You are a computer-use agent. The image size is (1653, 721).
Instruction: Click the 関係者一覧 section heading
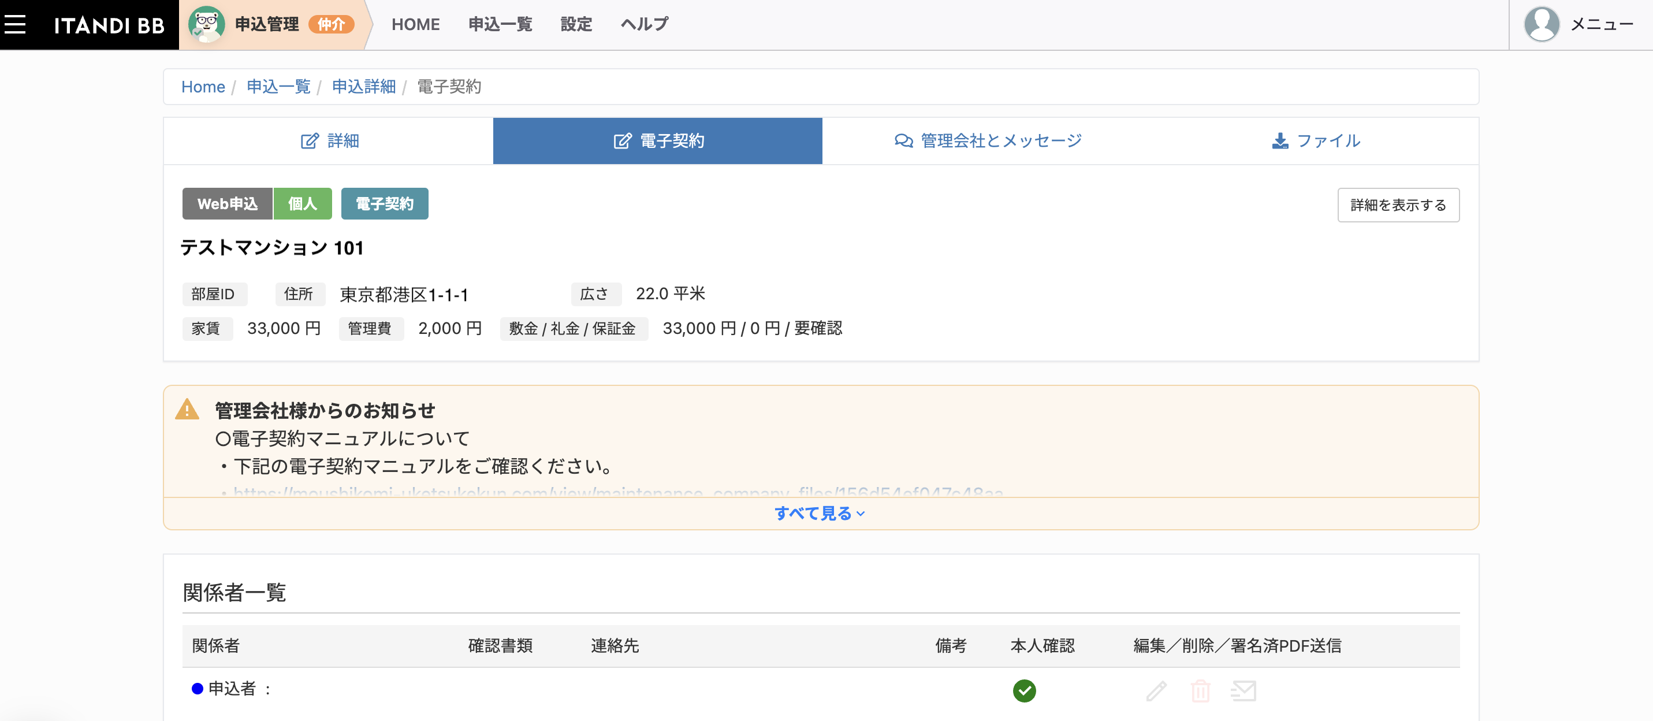pyautogui.click(x=234, y=592)
